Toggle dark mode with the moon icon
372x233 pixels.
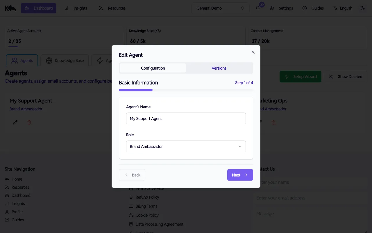[x=362, y=8]
